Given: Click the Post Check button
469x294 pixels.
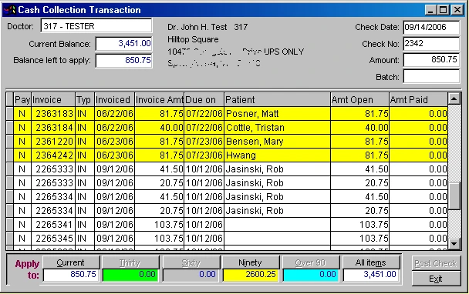Looking at the screenshot, I should point(436,263).
